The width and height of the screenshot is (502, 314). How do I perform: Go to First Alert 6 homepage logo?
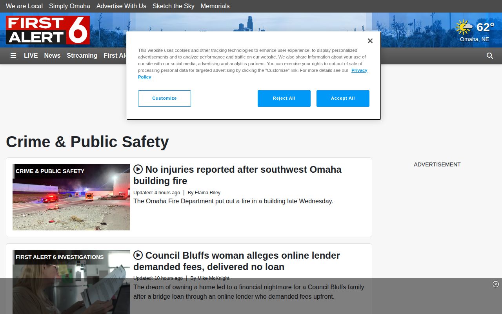pyautogui.click(x=48, y=30)
